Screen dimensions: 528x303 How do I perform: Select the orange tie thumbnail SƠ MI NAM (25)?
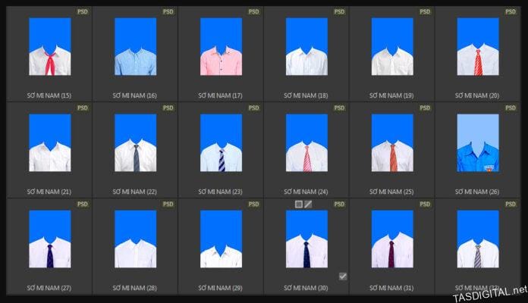pyautogui.click(x=392, y=143)
